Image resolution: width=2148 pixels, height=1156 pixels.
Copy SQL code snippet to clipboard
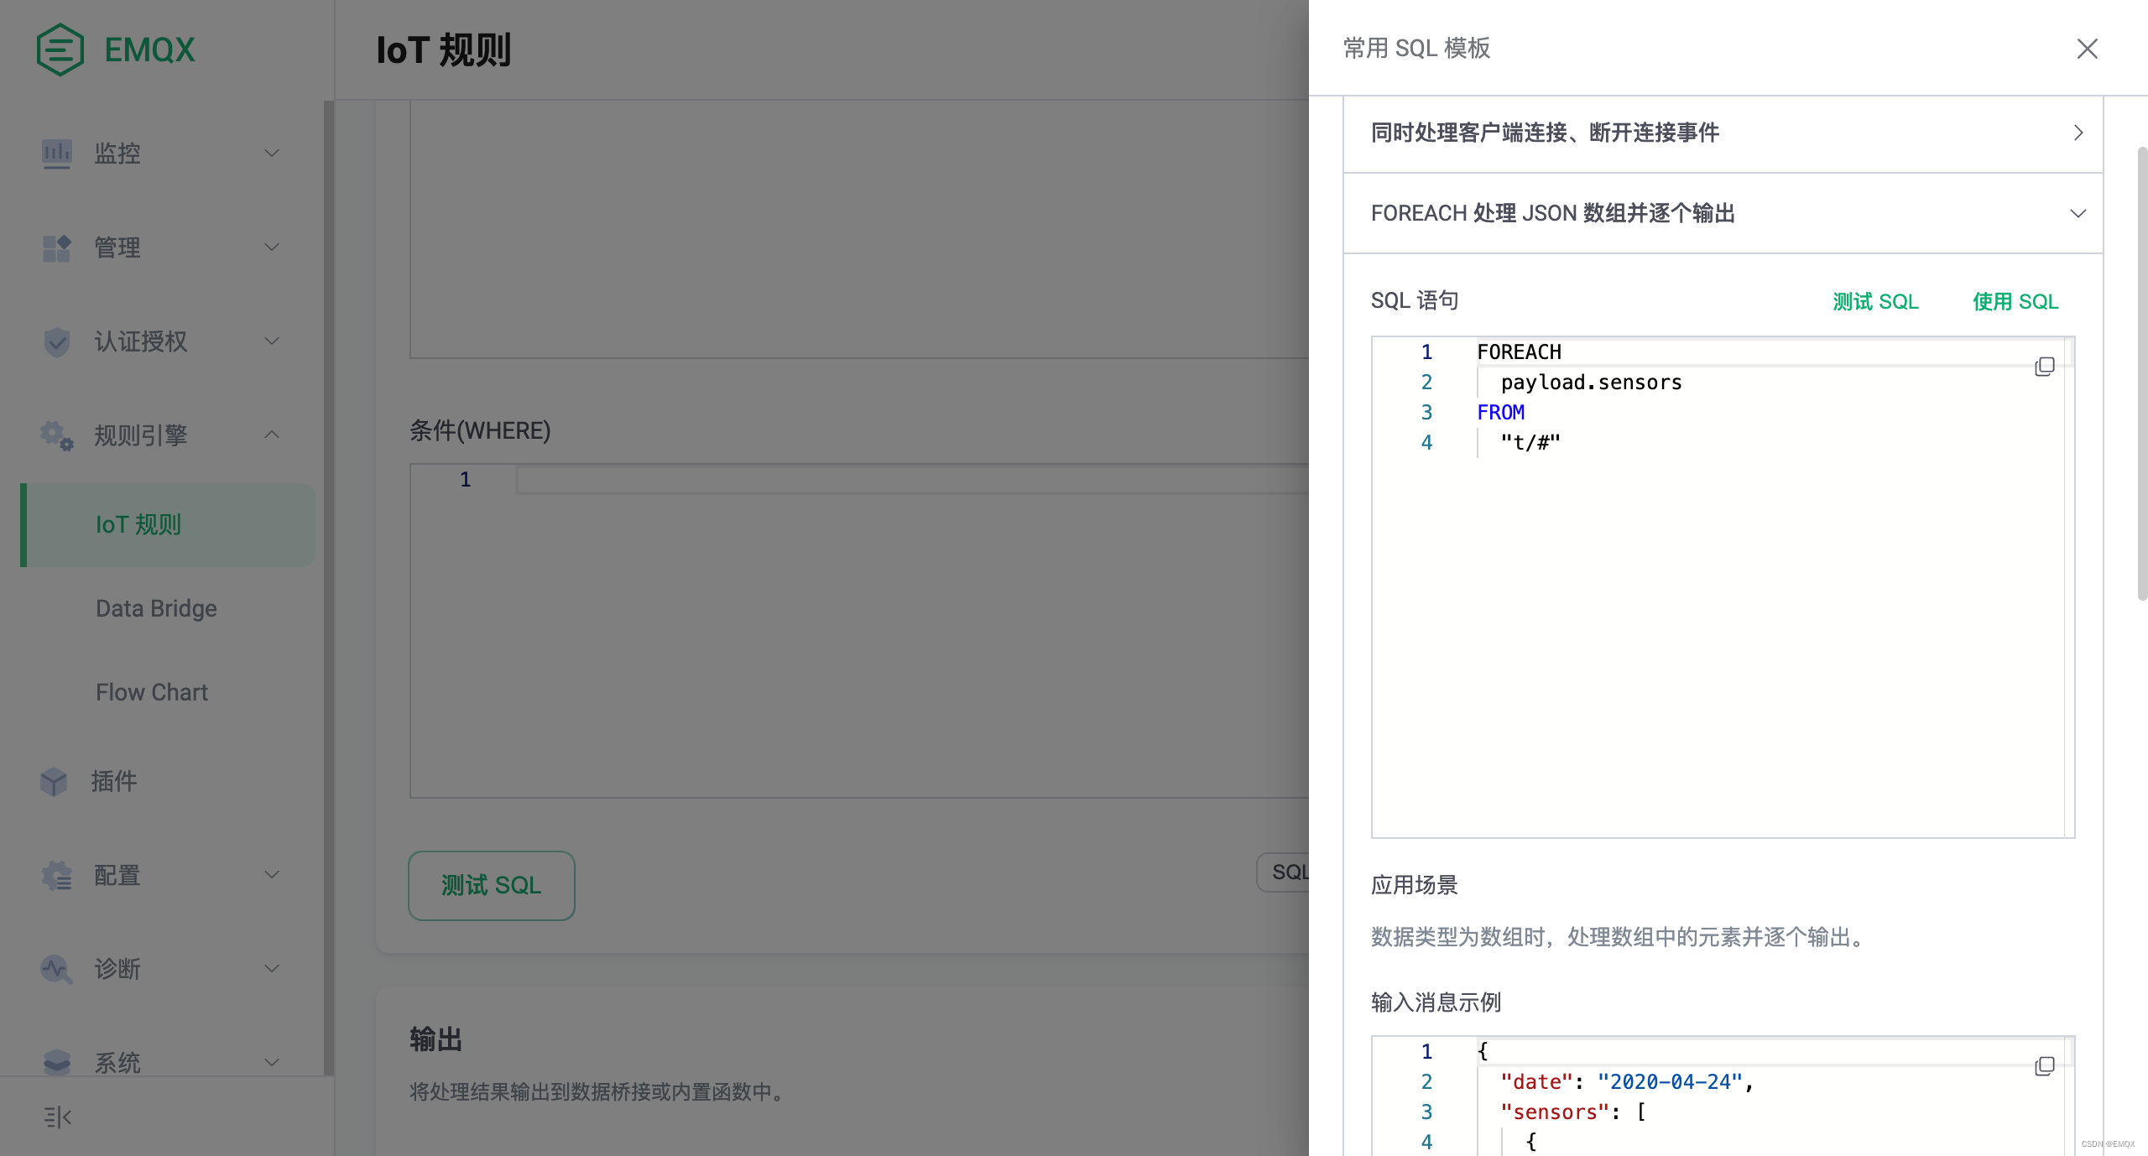pyautogui.click(x=2046, y=364)
